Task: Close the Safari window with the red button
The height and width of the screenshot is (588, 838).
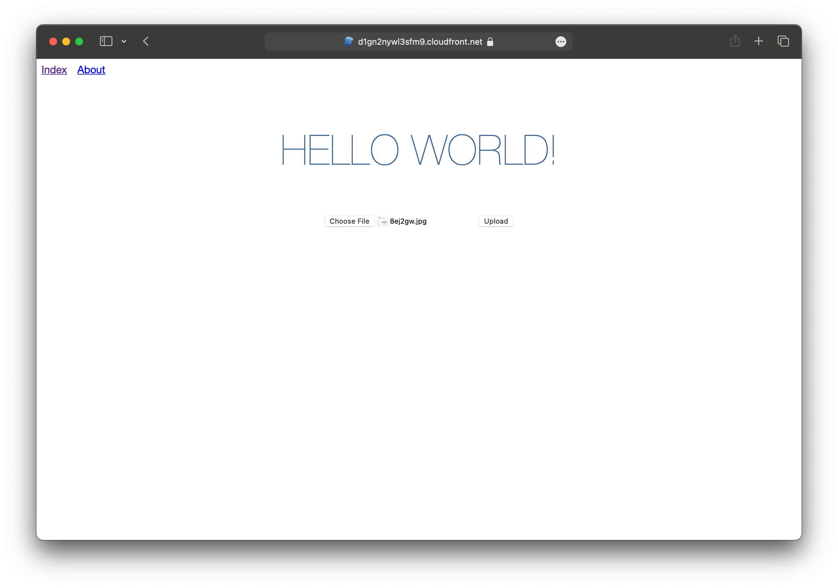Action: click(53, 41)
